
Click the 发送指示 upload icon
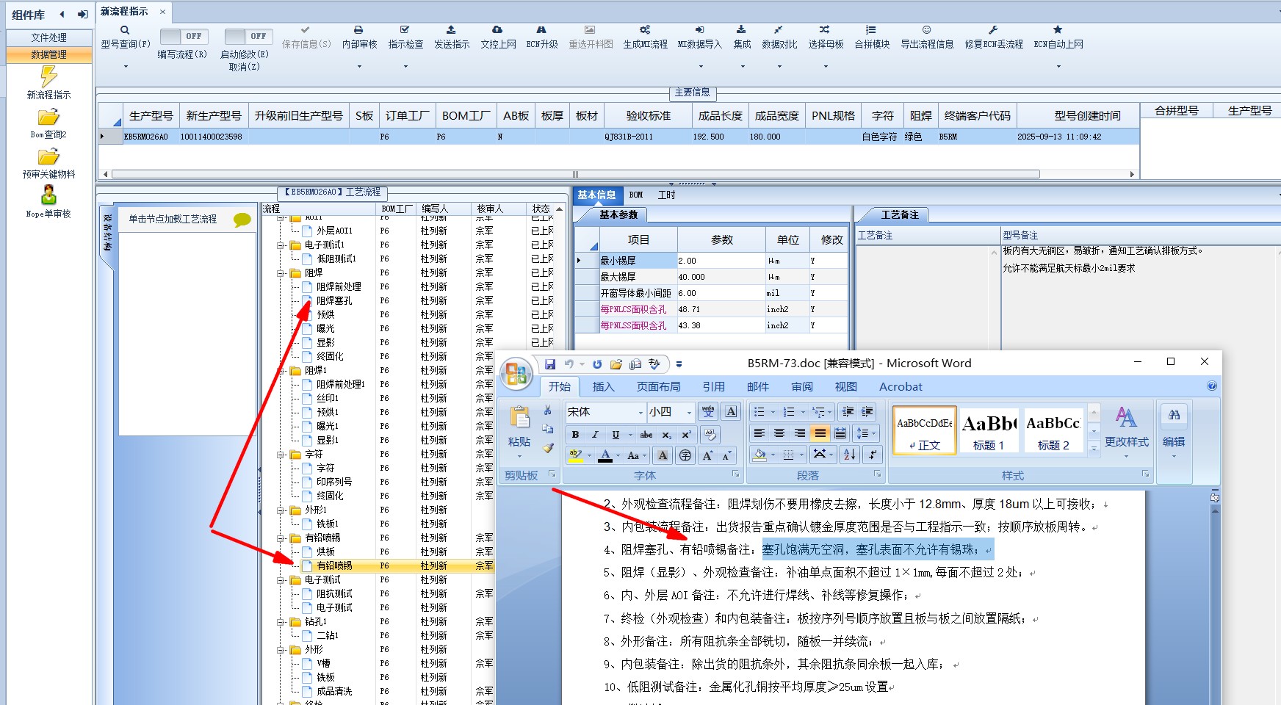451,30
